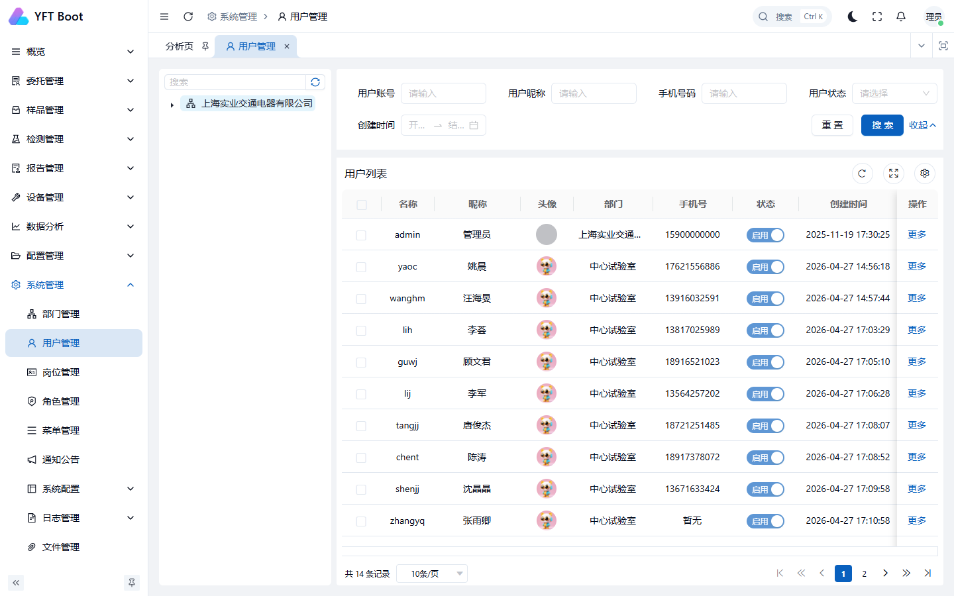Refresh the department tree search
This screenshot has height=596, width=954.
[x=315, y=82]
